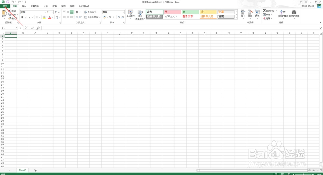
Task: Open the Clear (清除) dropdown
Action: coord(267,18)
